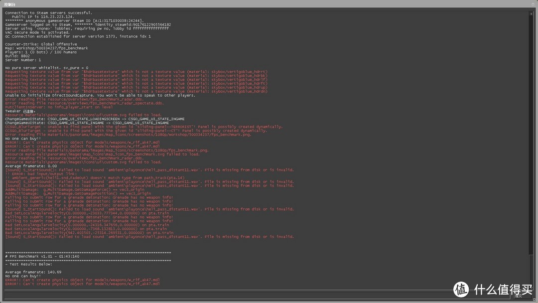538x303 pixels.
Task: Click the 'VAC secure mode is activated.' line
Action: [x=37, y=32]
